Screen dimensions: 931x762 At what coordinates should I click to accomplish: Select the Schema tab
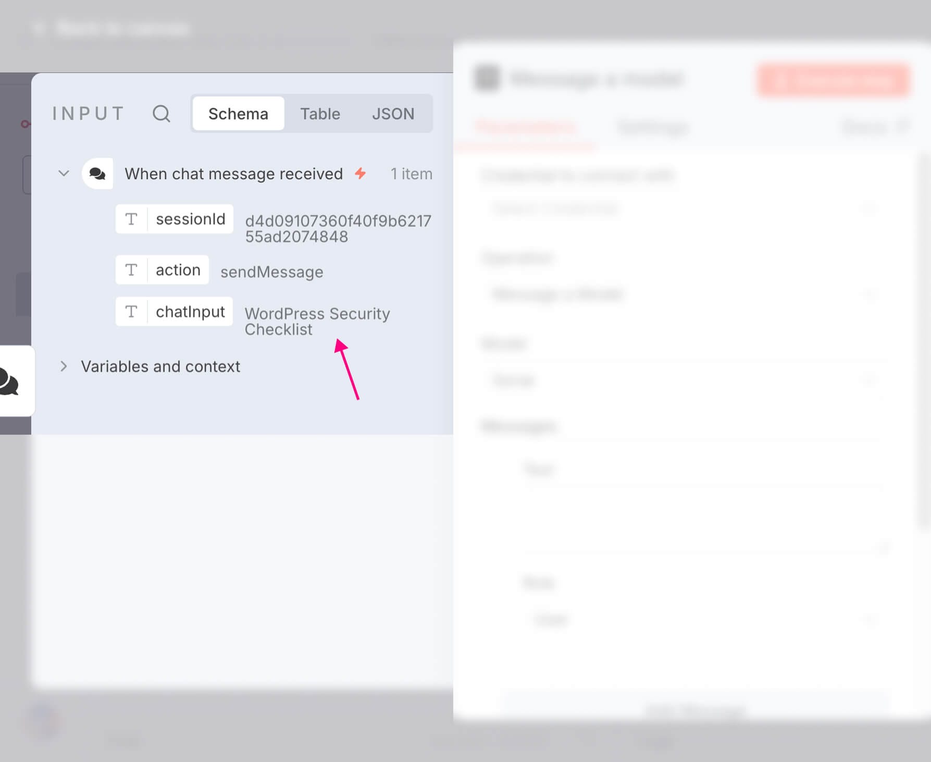238,114
